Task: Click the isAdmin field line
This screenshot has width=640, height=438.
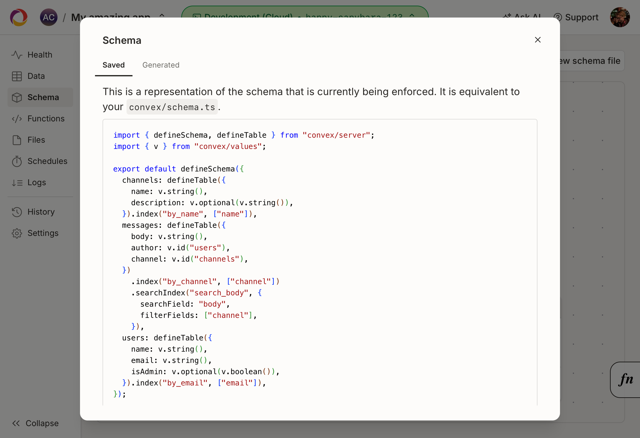Action: (x=205, y=372)
